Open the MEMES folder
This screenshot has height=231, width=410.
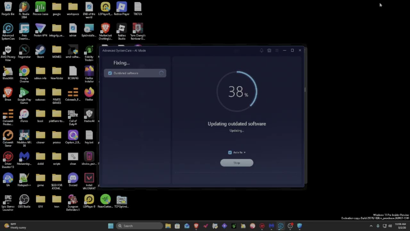pyautogui.click(x=57, y=52)
